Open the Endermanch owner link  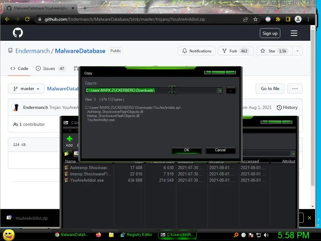coord(33,51)
